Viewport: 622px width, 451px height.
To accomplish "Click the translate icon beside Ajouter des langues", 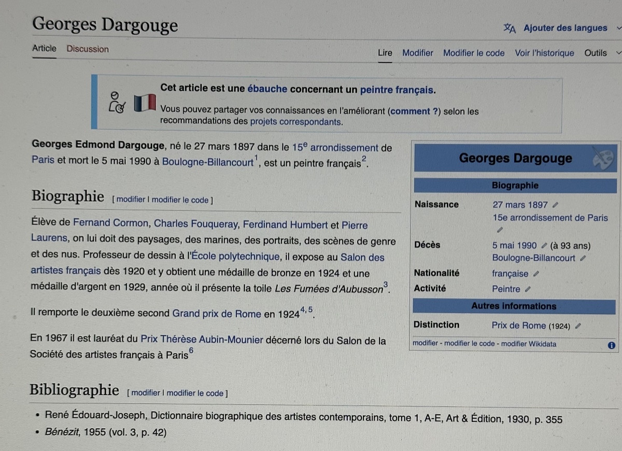I will 510,29.
